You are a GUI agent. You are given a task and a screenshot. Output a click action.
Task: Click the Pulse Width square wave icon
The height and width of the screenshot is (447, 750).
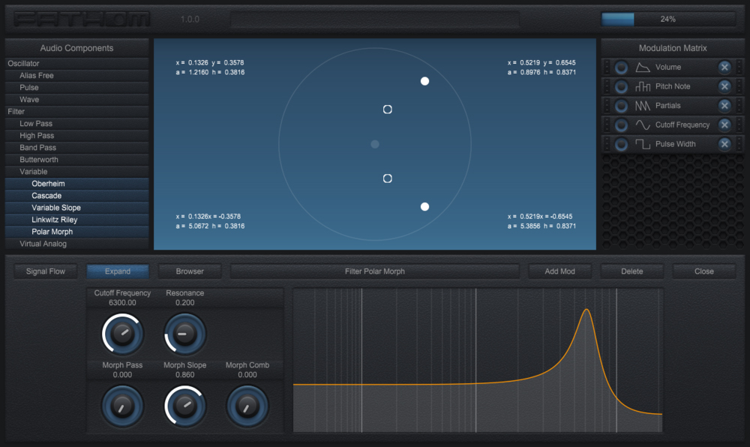tap(643, 144)
